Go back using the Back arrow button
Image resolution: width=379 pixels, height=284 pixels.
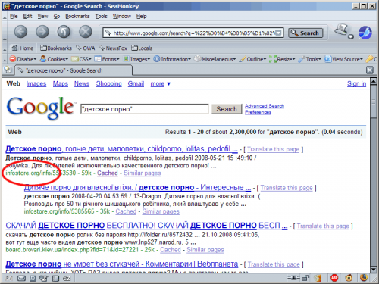point(20,32)
